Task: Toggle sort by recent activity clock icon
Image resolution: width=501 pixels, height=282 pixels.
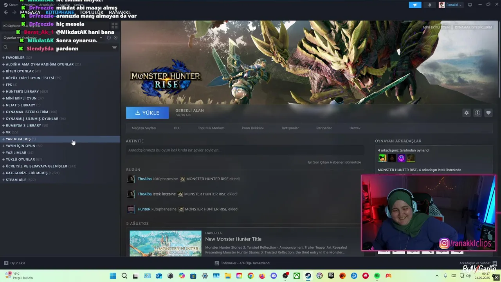Action: pos(109,38)
